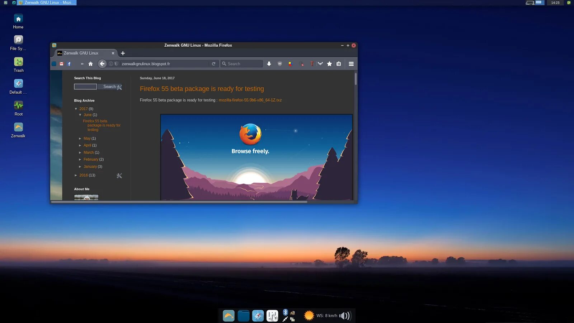574x323 pixels.
Task: Expand the April archive month
Action: click(80, 145)
